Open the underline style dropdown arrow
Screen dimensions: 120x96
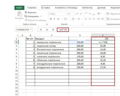click(x=61, y=19)
